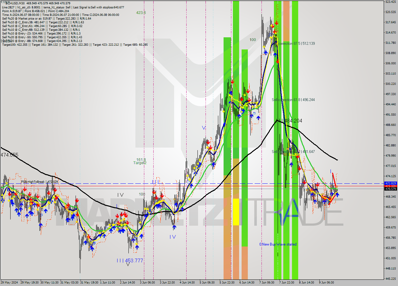The width and height of the screenshot is (398, 286).
Task: Click the 453.895 price axis value
Action: point(391,248)
